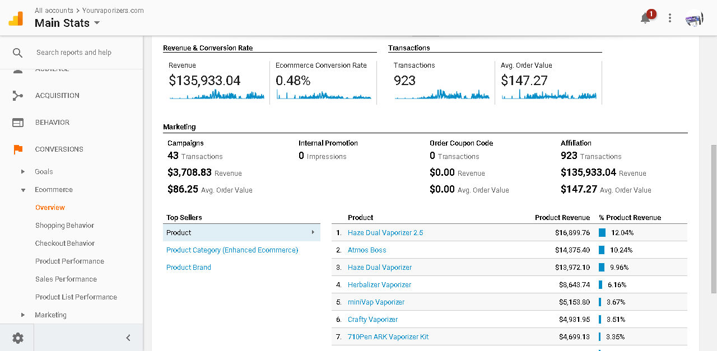Screen dimensions: 717x351
Task: Open the Conversions menu
Action: coord(59,149)
